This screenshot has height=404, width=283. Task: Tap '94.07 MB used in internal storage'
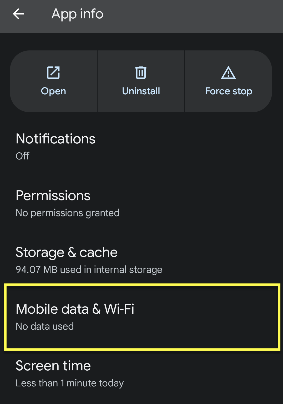coord(89,270)
